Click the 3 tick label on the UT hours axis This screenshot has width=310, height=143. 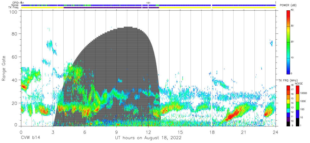tap(53, 132)
